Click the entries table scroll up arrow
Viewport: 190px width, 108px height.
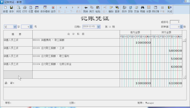click(x=184, y=40)
